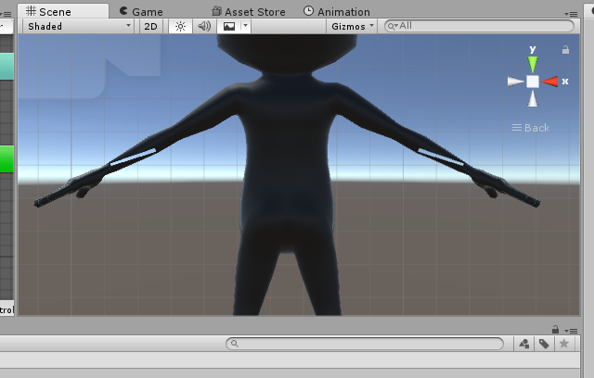Open the Game tab
Screen dimensions: 594x378
click(141, 12)
